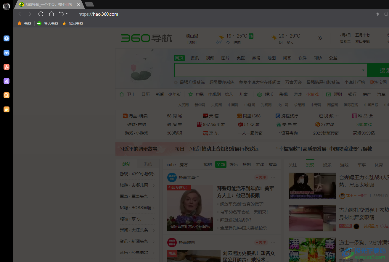This screenshot has height=262, width=389.
Task: Open the red PDF sidebar icon
Action: click(x=7, y=67)
